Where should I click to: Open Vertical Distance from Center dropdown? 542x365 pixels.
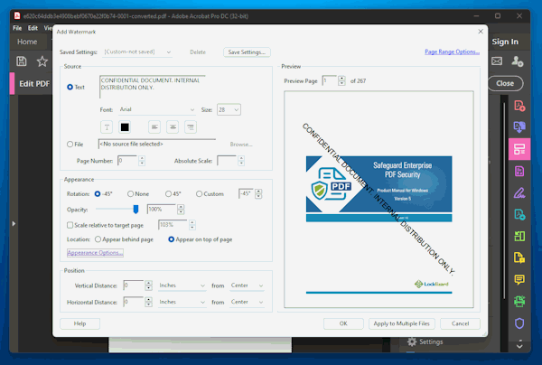click(247, 285)
